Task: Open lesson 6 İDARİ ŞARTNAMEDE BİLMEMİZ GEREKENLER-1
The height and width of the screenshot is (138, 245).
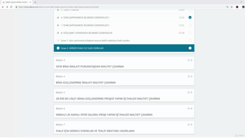Action: (x=85, y=18)
